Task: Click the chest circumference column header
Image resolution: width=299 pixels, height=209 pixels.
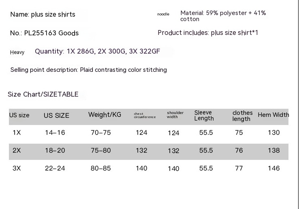Action: [145, 116]
